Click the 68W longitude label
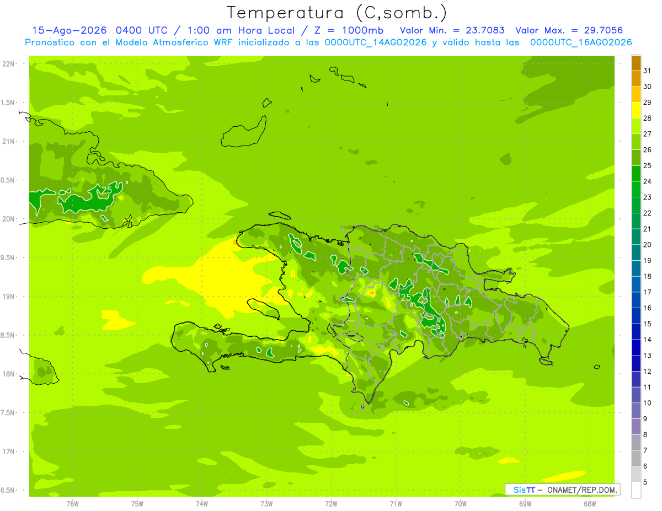 pos(590,504)
